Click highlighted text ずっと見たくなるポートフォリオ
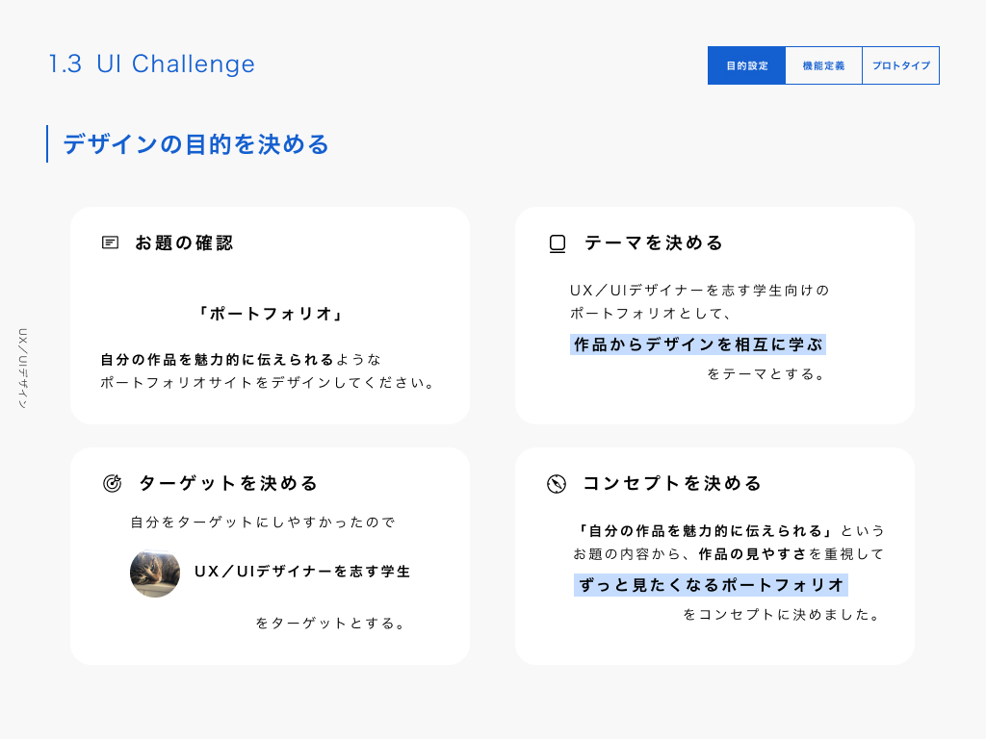 coord(711,584)
